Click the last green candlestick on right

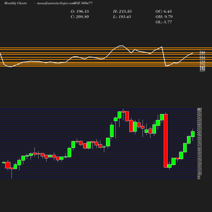tap(193, 134)
